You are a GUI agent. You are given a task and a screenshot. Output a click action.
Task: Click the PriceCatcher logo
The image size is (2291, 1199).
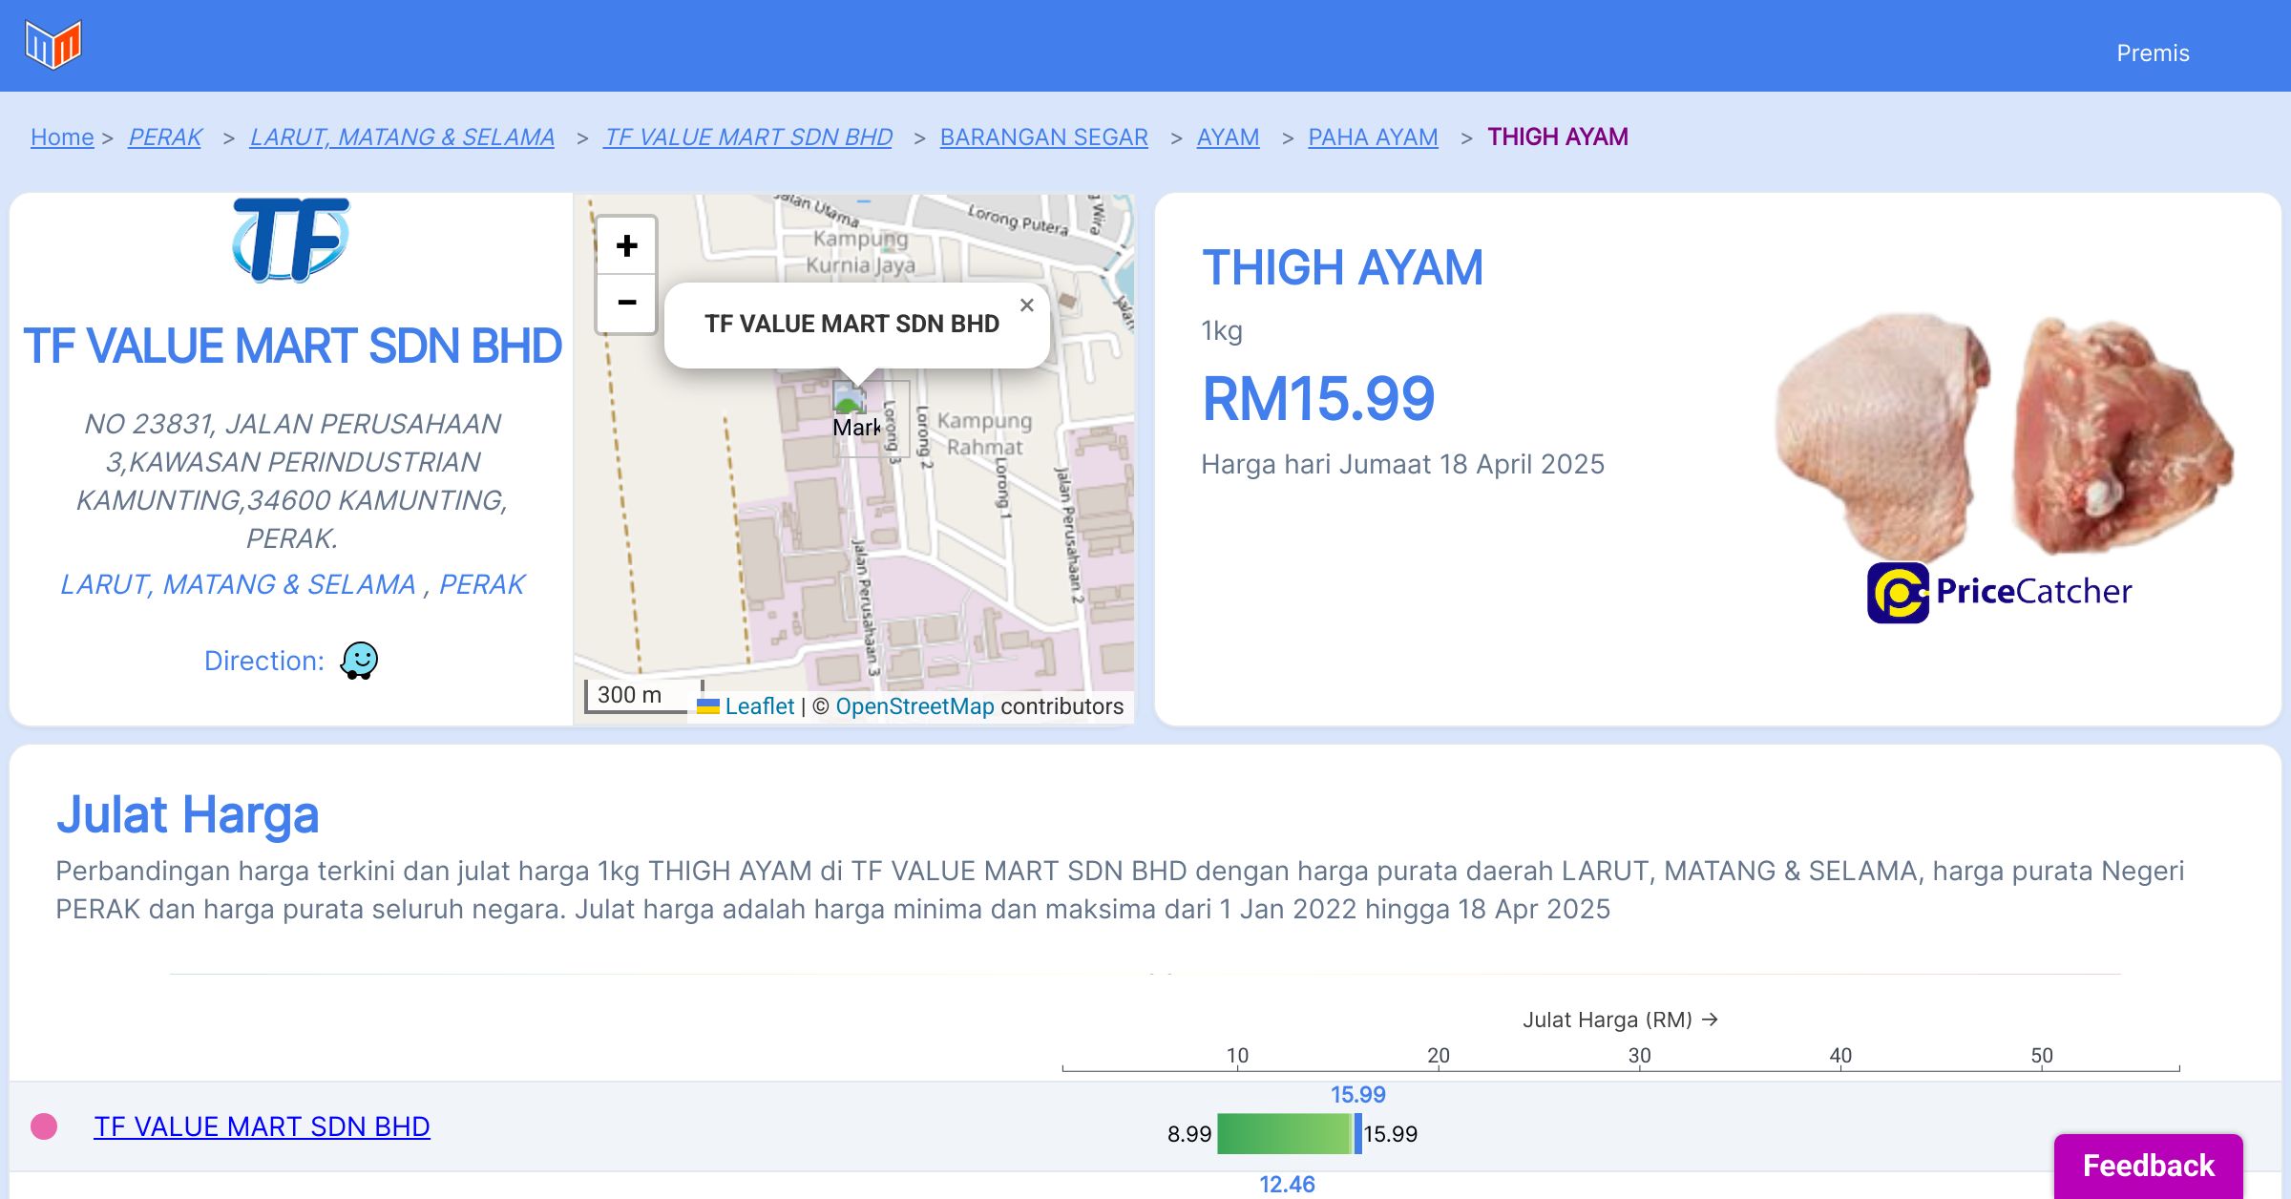(2000, 592)
